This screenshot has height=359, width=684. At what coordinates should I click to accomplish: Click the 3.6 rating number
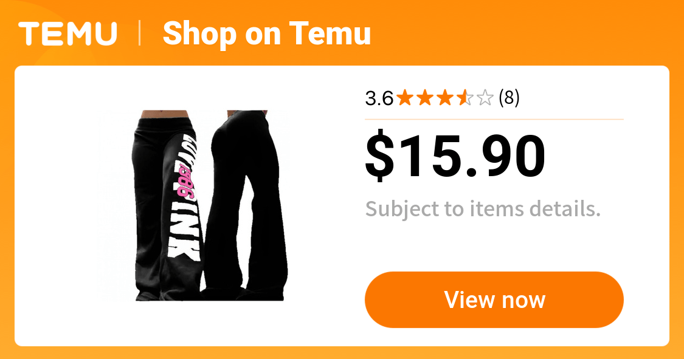pyautogui.click(x=379, y=98)
